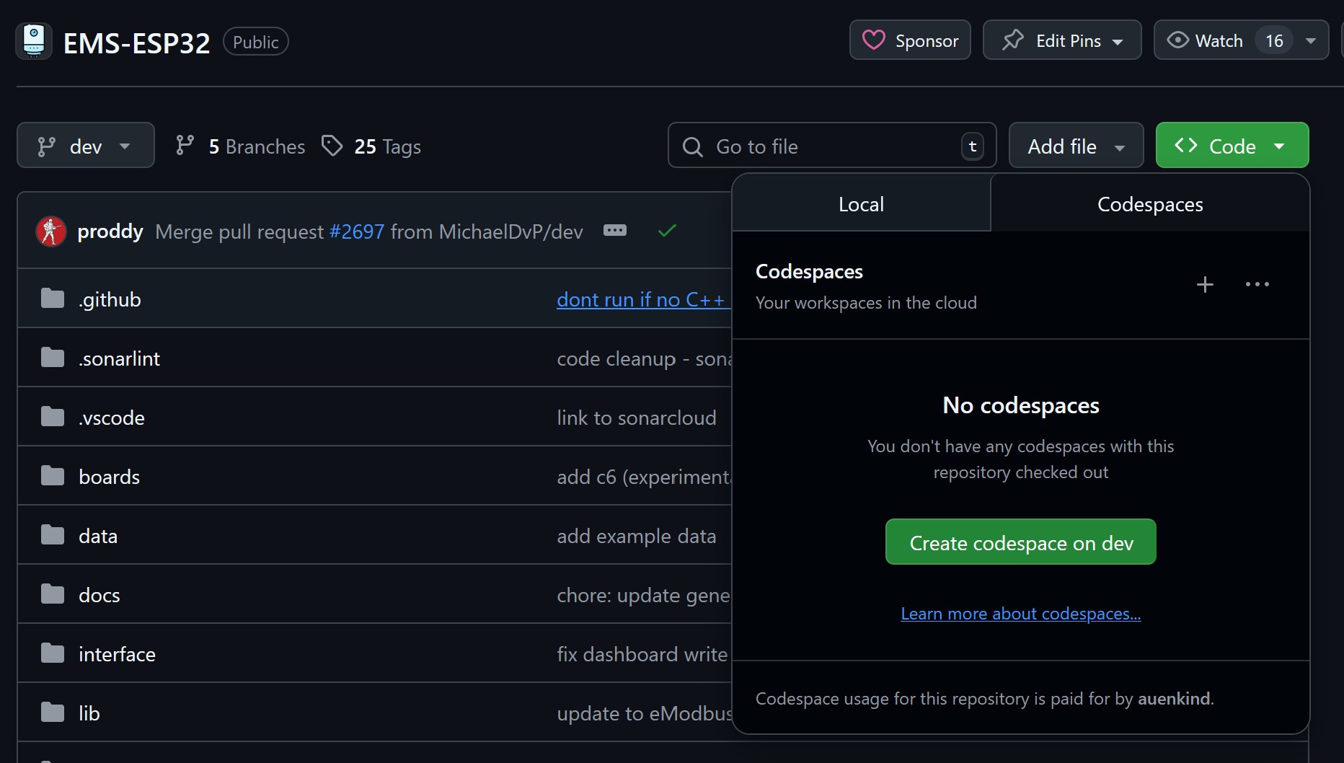The height and width of the screenshot is (763, 1344).
Task: Create codespace on dev
Action: (x=1020, y=542)
